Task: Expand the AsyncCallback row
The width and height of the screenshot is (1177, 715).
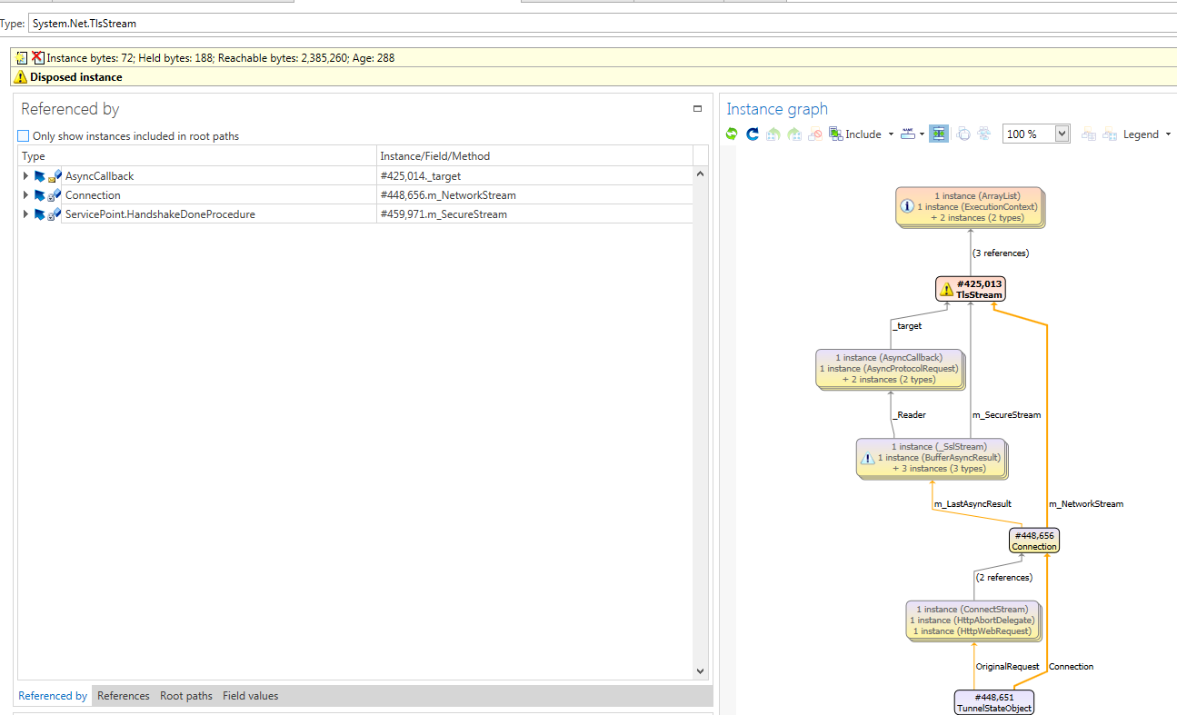Action: (25, 176)
